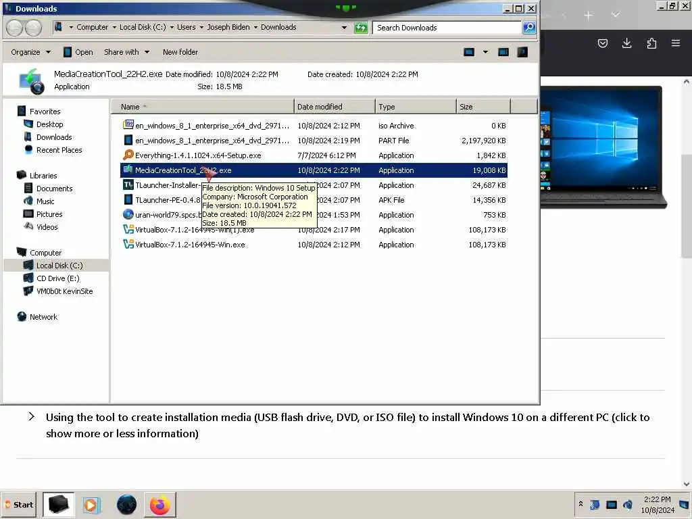Sort by the Name column header
This screenshot has width=692, height=519.
202,107
